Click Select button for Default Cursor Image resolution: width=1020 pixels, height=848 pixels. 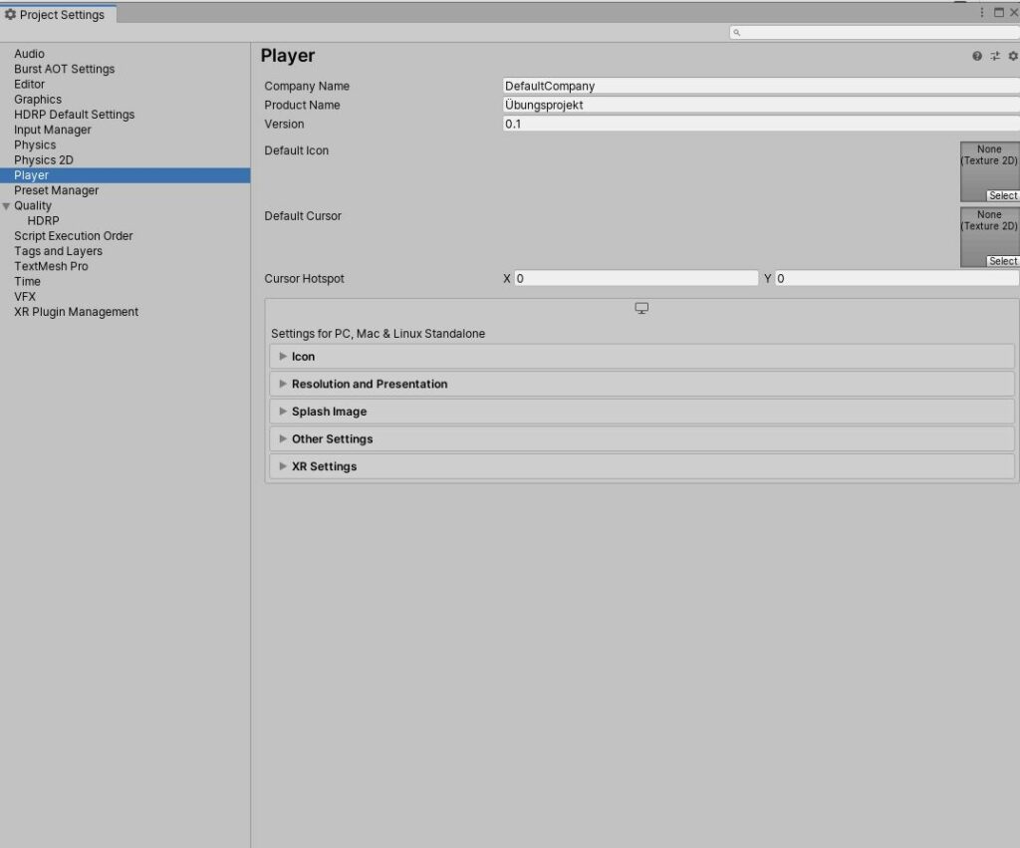click(1002, 261)
